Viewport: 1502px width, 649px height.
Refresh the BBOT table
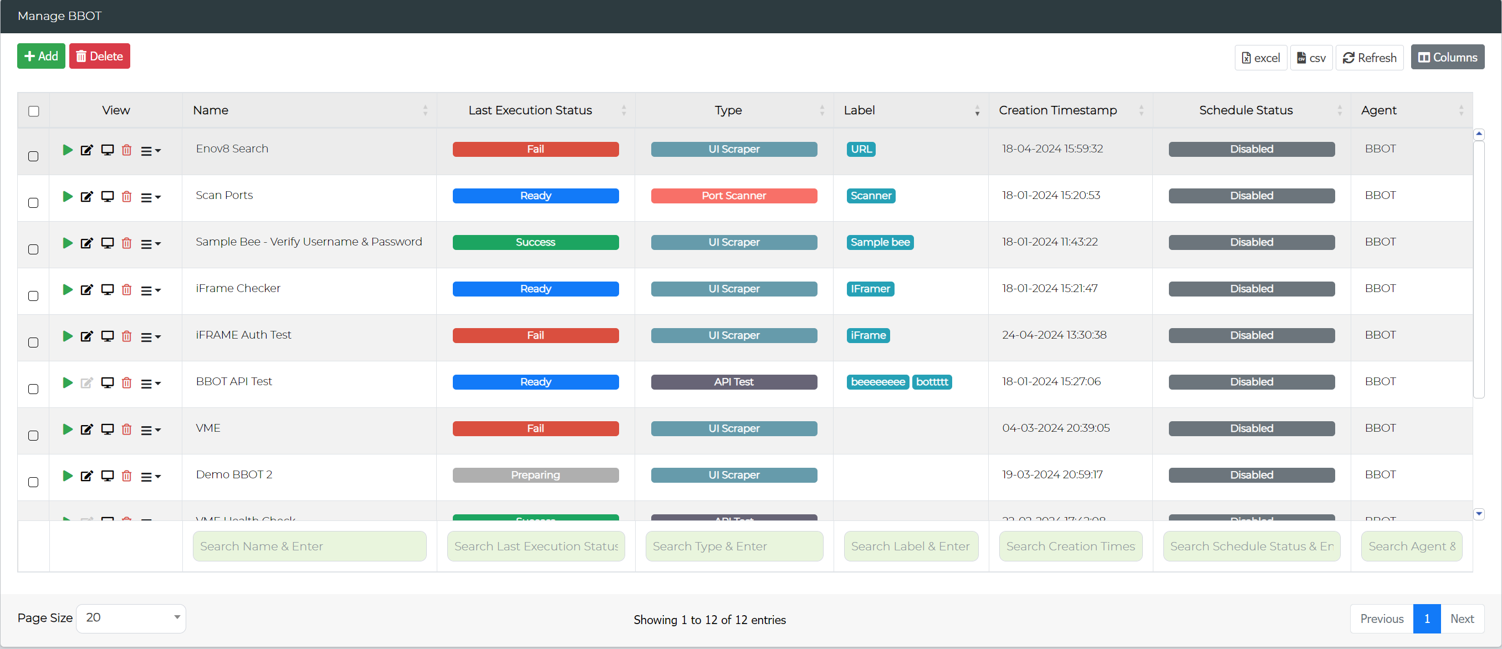[x=1369, y=58]
